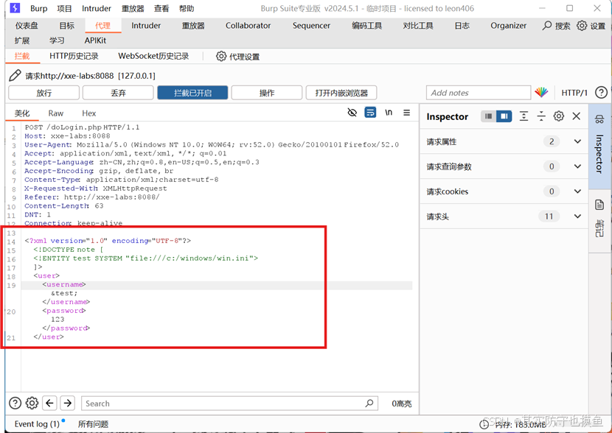The image size is (612, 433).
Task: Toggle the 拦截已开启 intercept button
Action: tap(192, 93)
